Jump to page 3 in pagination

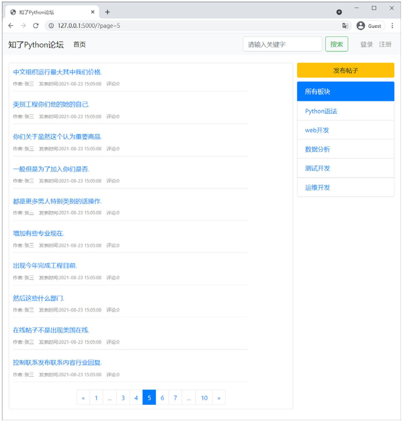[123, 397]
